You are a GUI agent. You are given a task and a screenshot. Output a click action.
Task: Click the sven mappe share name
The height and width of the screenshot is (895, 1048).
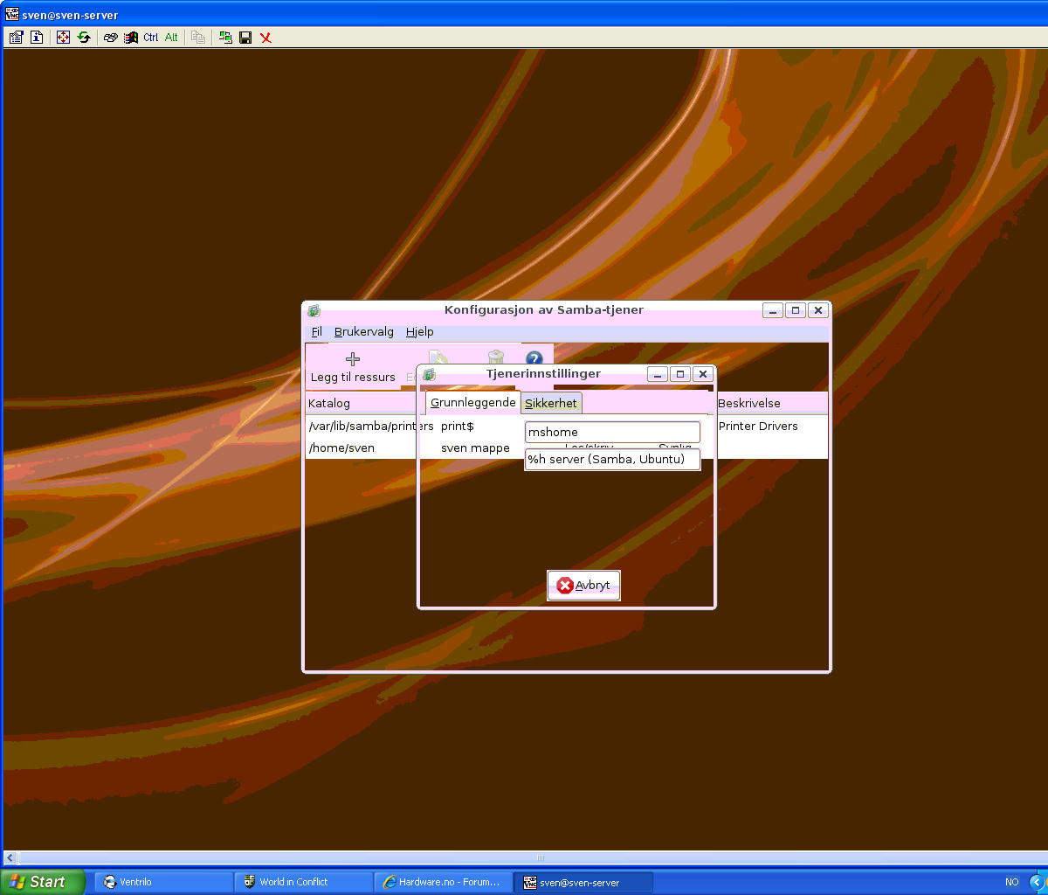475,447
